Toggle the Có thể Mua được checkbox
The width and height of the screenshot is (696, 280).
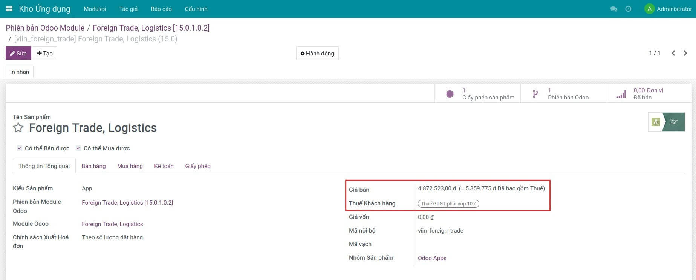point(78,148)
